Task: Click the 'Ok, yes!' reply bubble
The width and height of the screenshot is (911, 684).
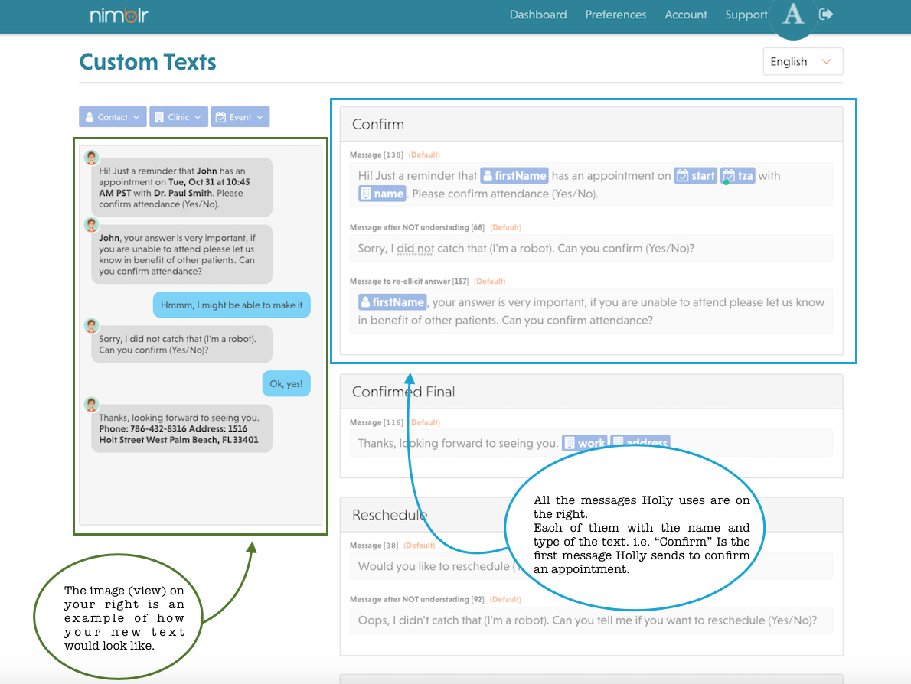Action: point(286,384)
